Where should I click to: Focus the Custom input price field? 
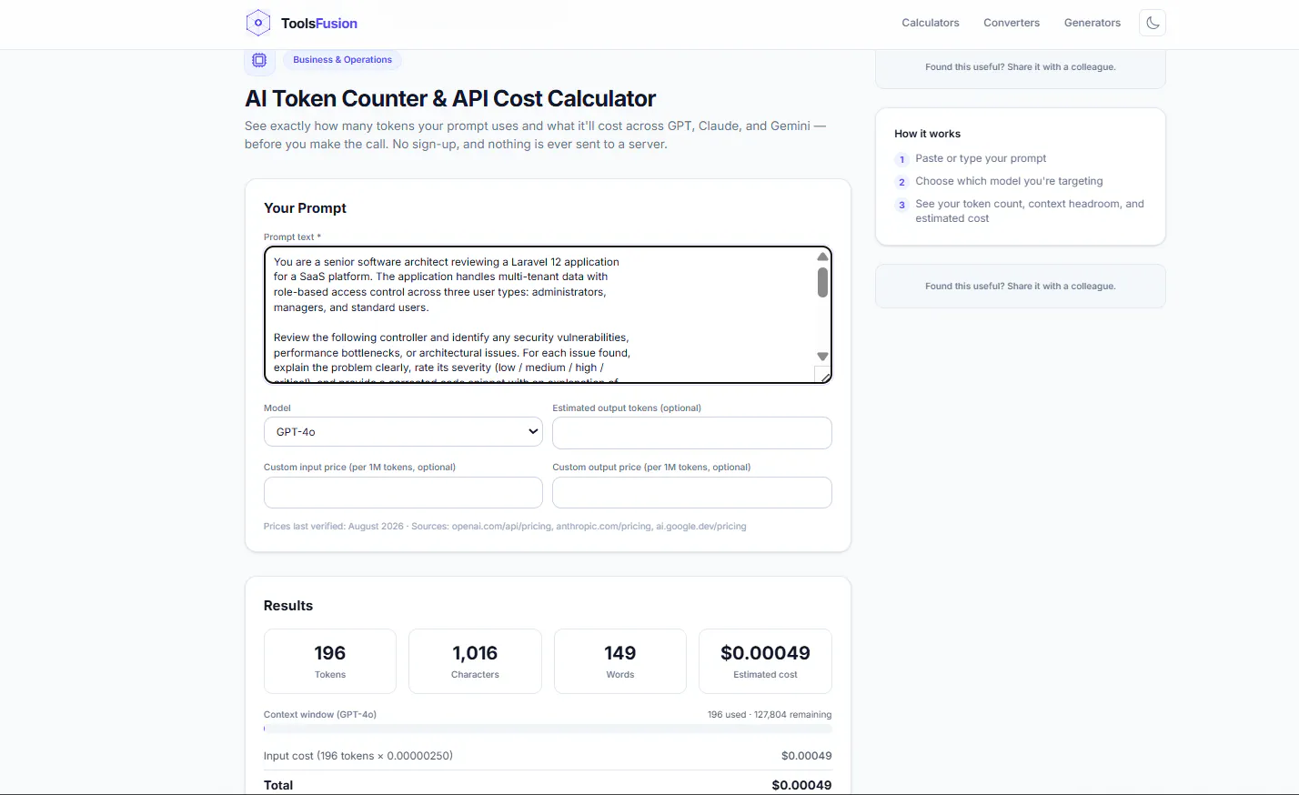point(403,492)
